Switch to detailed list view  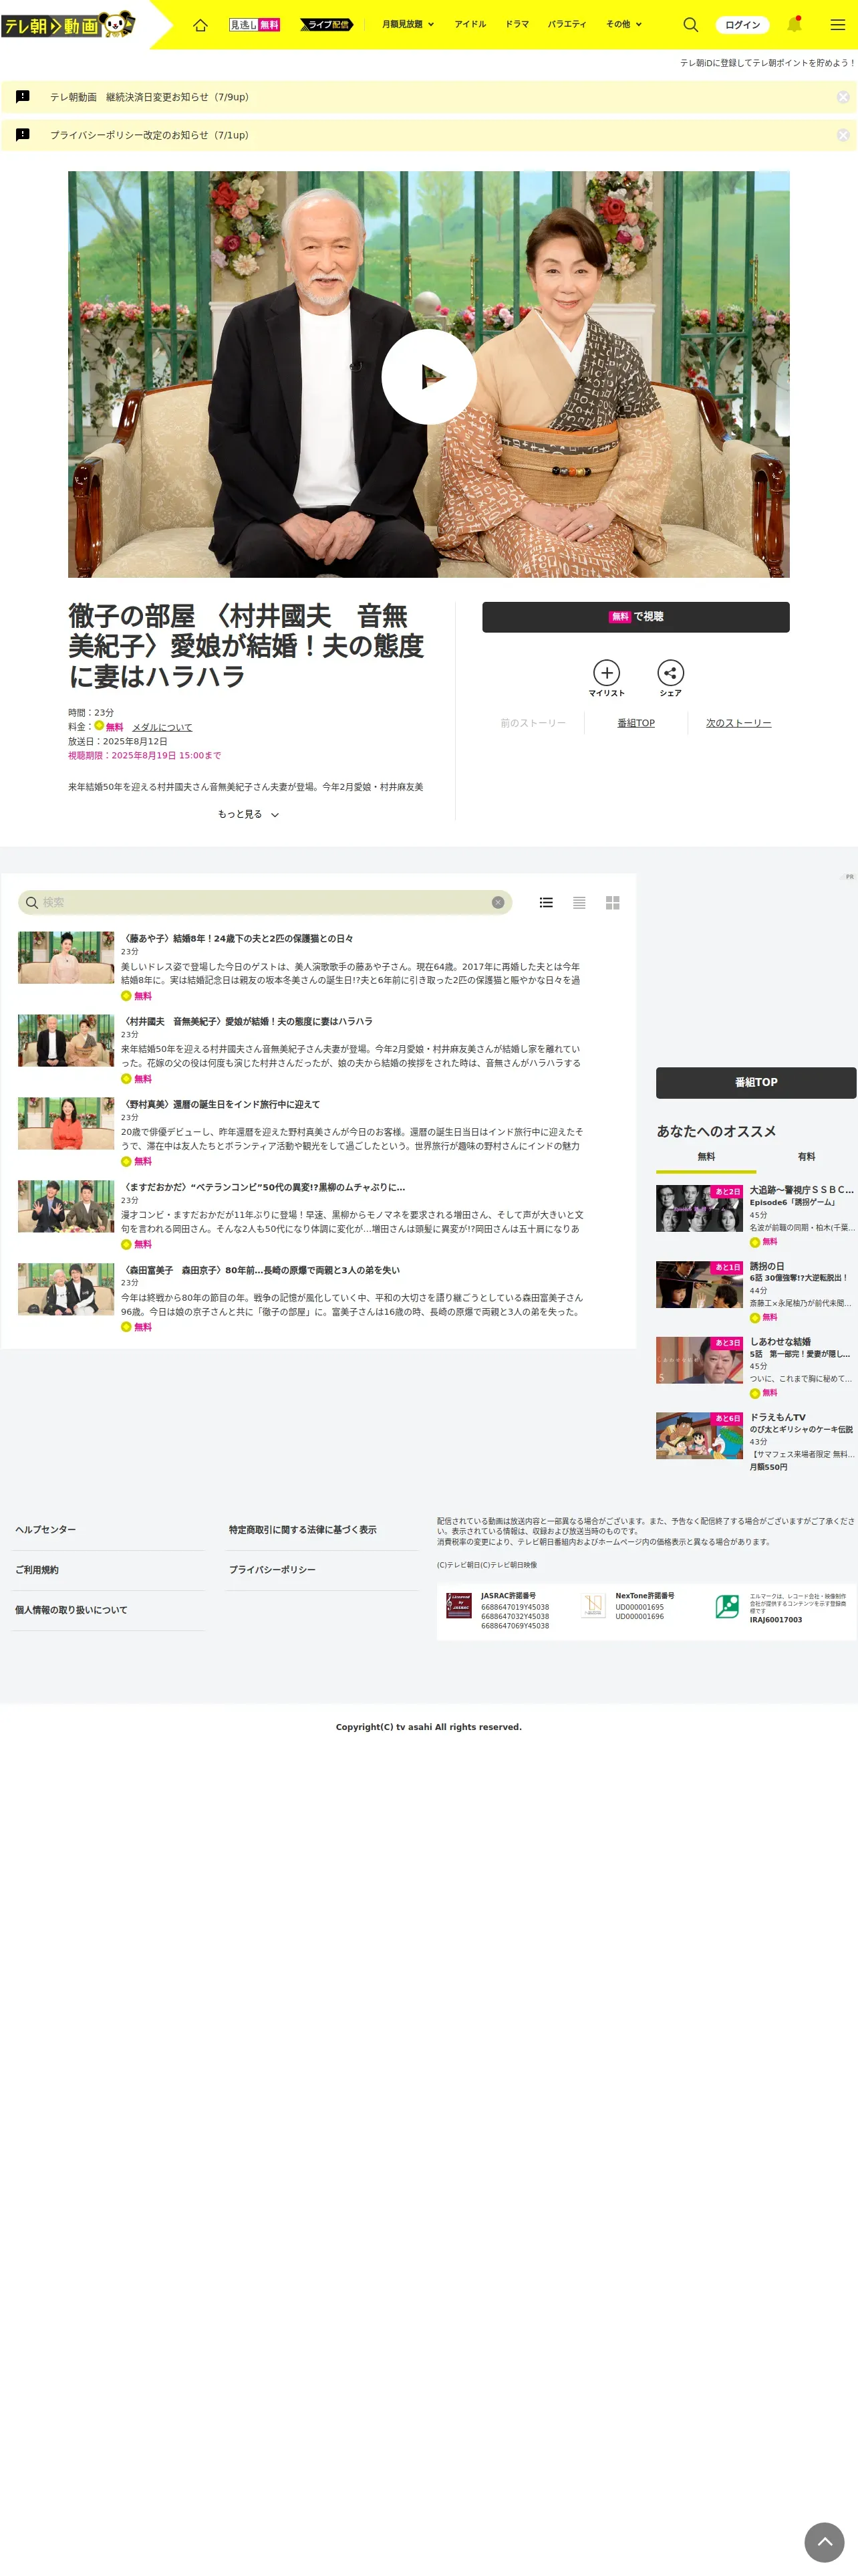[547, 903]
